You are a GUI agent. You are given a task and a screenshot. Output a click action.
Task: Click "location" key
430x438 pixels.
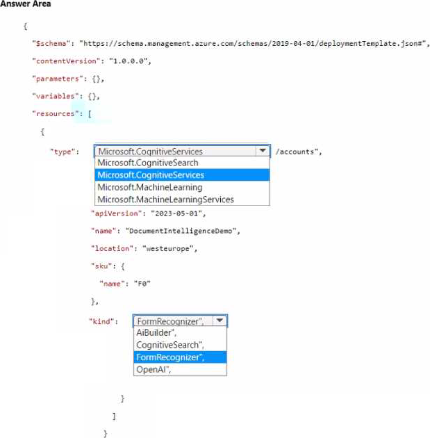pos(112,249)
